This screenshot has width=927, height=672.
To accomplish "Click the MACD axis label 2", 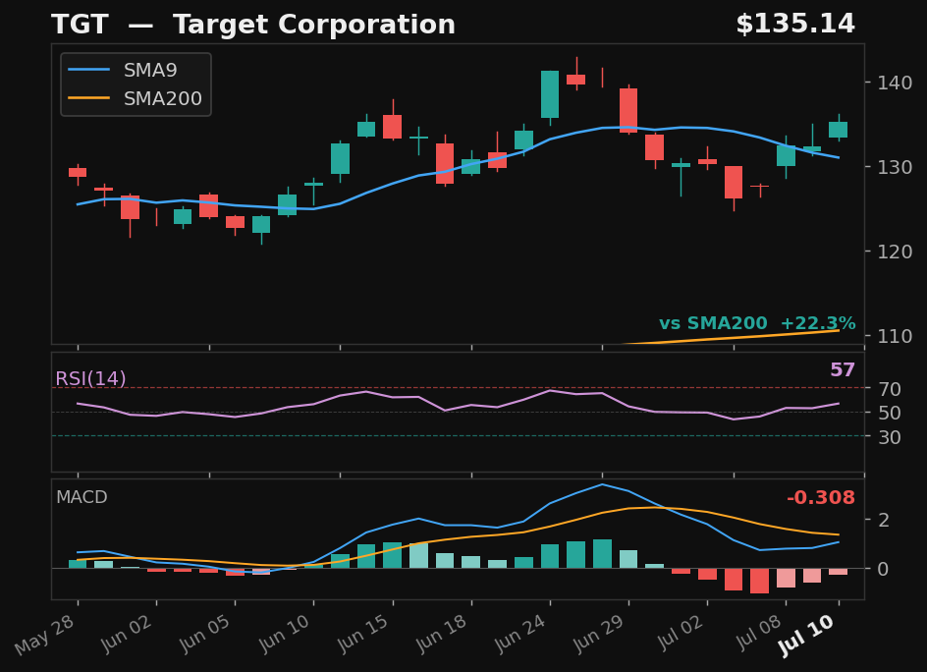I will click(x=883, y=520).
